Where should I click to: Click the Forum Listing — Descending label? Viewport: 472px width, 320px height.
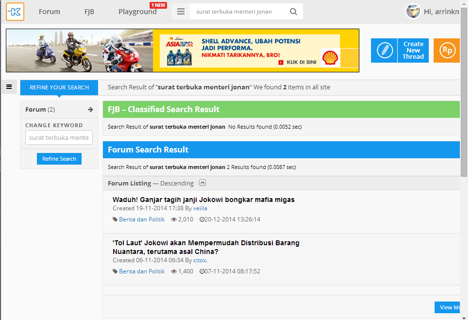click(151, 184)
